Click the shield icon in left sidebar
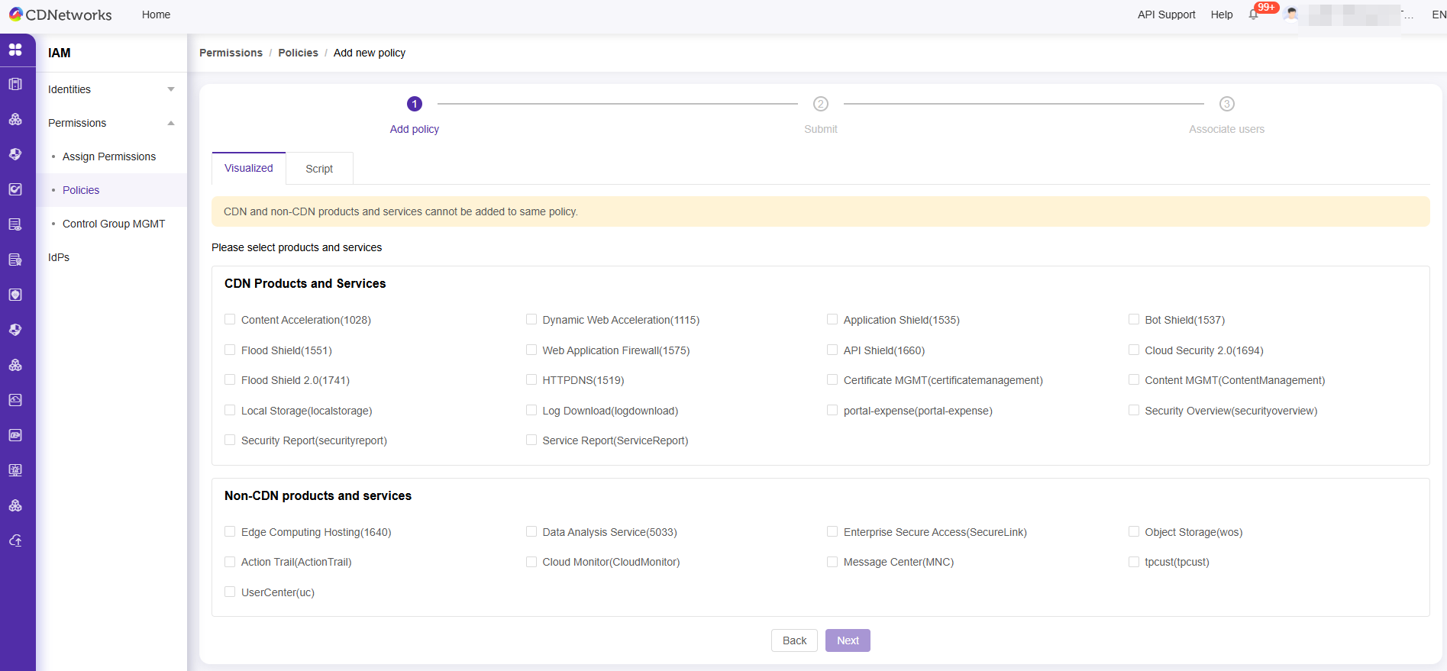The image size is (1447, 671). [15, 295]
